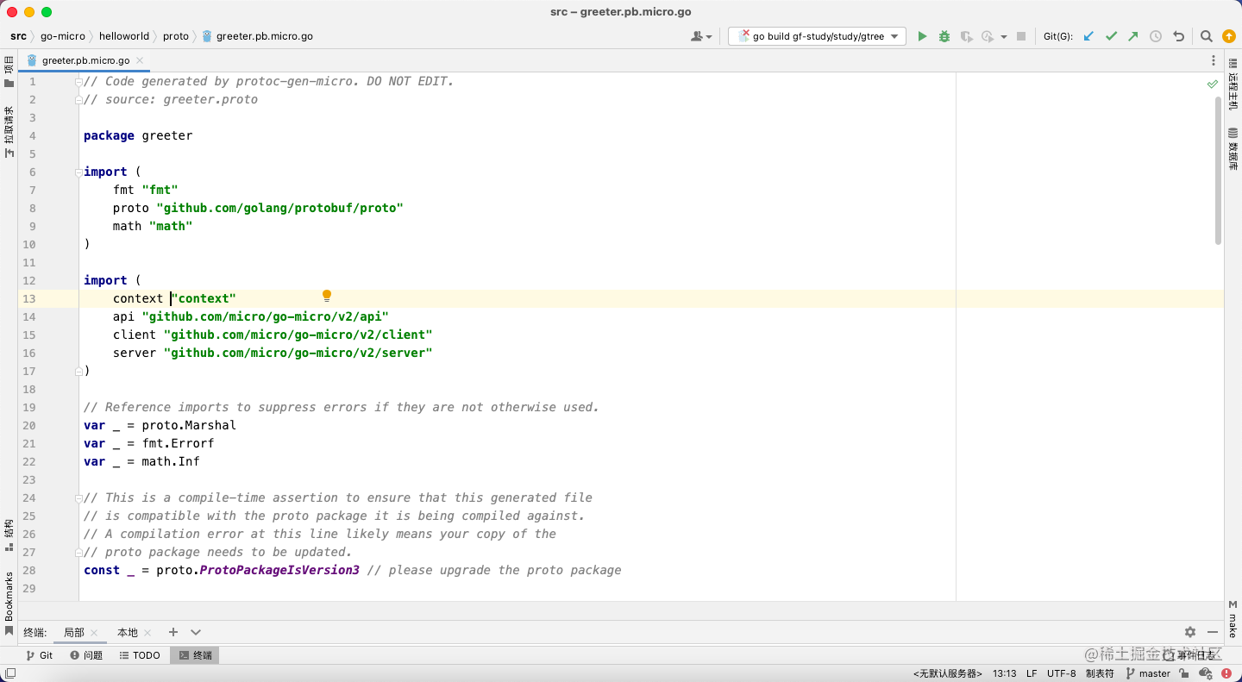
Task: Open the profiler run icon
Action: [988, 36]
